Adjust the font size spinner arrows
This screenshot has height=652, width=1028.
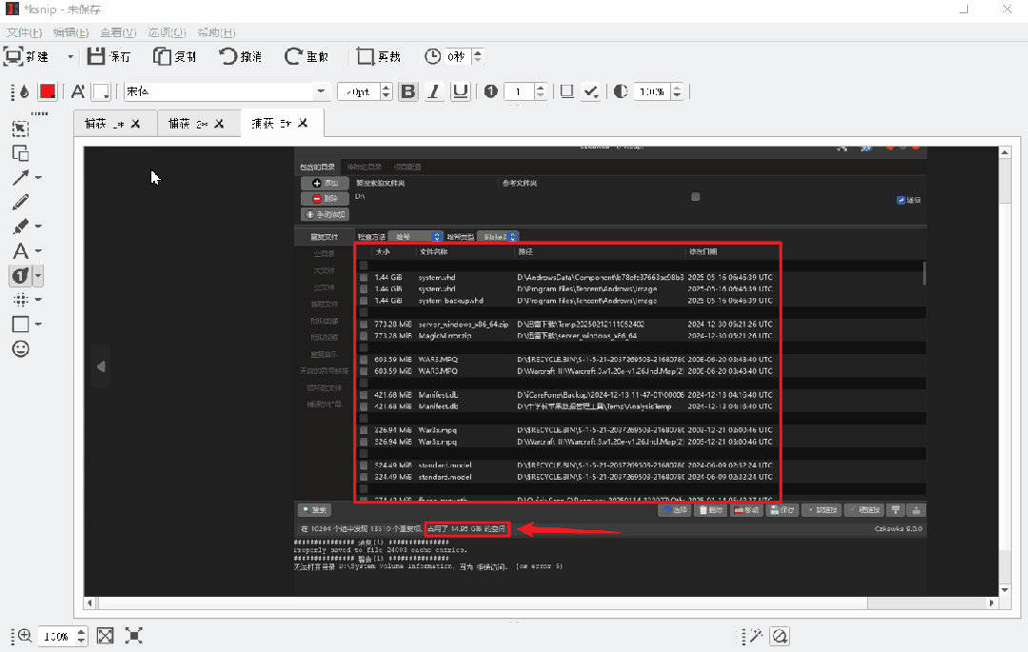386,91
